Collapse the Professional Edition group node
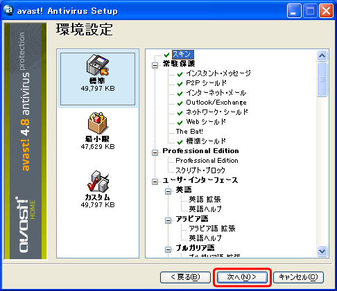337x291 pixels. pyautogui.click(x=155, y=152)
